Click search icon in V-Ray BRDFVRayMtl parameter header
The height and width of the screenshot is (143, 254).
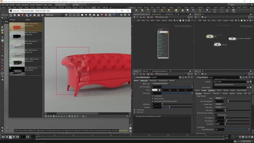pos(186,77)
